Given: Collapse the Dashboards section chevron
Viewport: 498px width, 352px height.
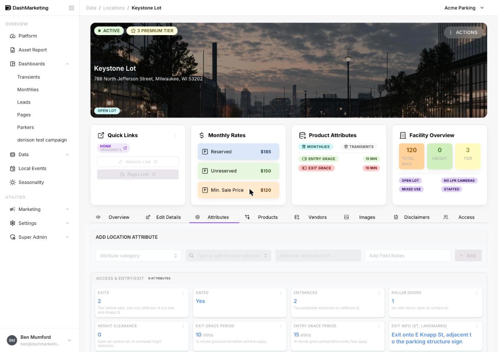Looking at the screenshot, I should tap(67, 64).
